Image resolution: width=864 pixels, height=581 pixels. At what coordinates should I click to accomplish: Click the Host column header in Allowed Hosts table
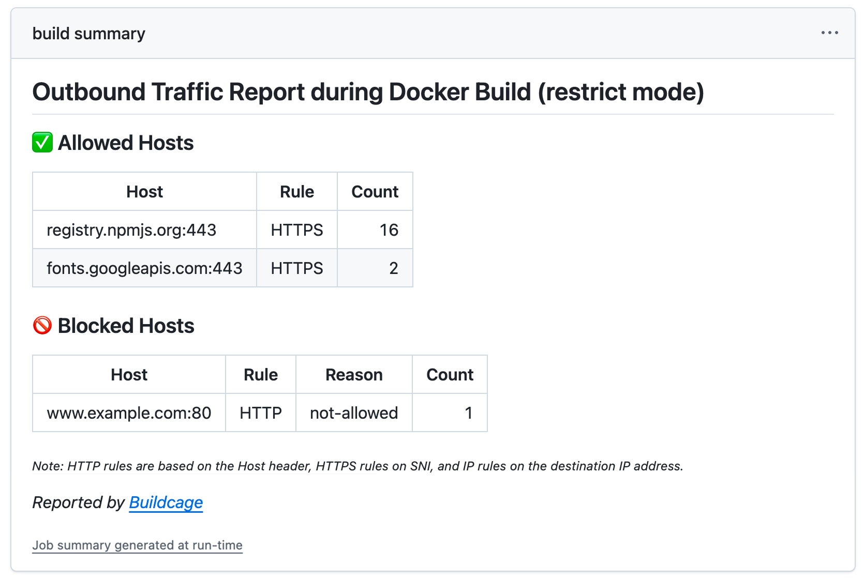pyautogui.click(x=144, y=192)
